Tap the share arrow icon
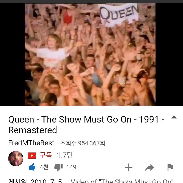The width and height of the screenshot is (183, 183). click(149, 167)
